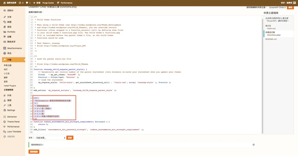Image resolution: width=298 pixels, height=156 pixels.
Task: Click the box icon for 商品
Action: click(4, 53)
